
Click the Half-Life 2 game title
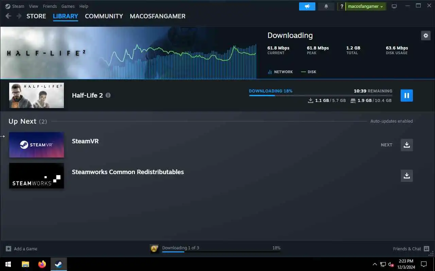87,95
